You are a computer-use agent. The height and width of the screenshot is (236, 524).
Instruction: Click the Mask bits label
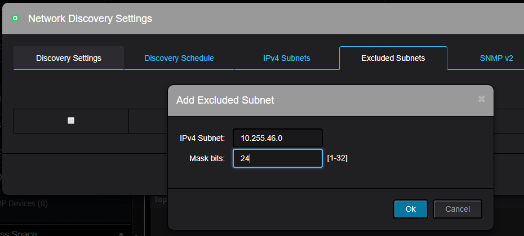207,158
